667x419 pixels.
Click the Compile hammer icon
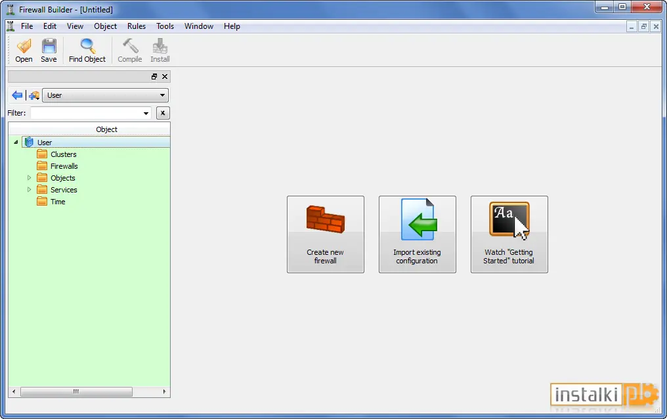130,51
